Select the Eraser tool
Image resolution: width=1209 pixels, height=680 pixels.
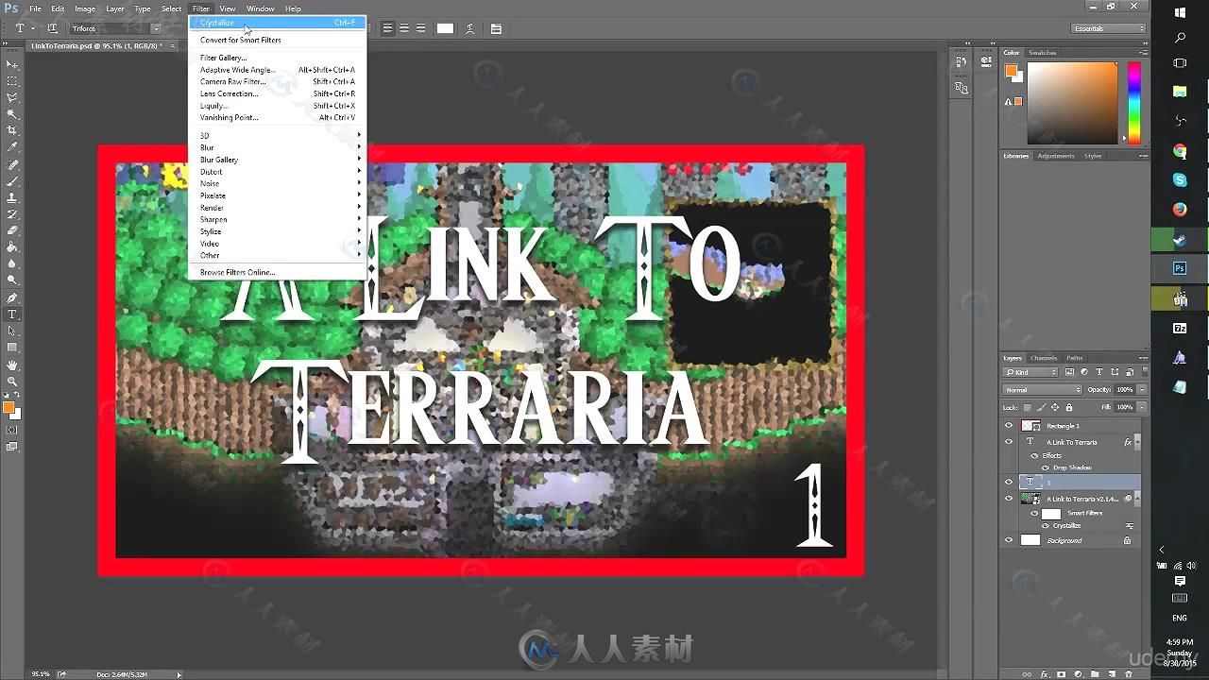[x=12, y=230]
